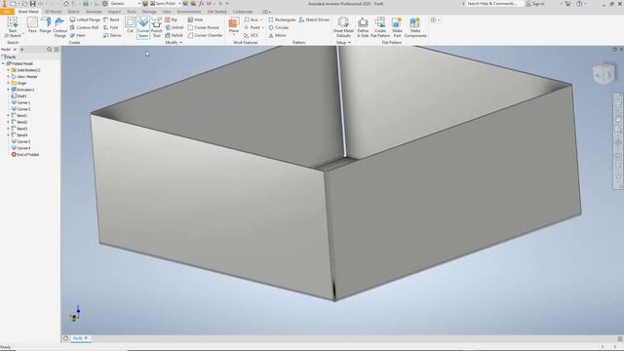The width and height of the screenshot is (624, 351).
Task: Activate the Derive tool
Action: pyautogui.click(x=112, y=35)
